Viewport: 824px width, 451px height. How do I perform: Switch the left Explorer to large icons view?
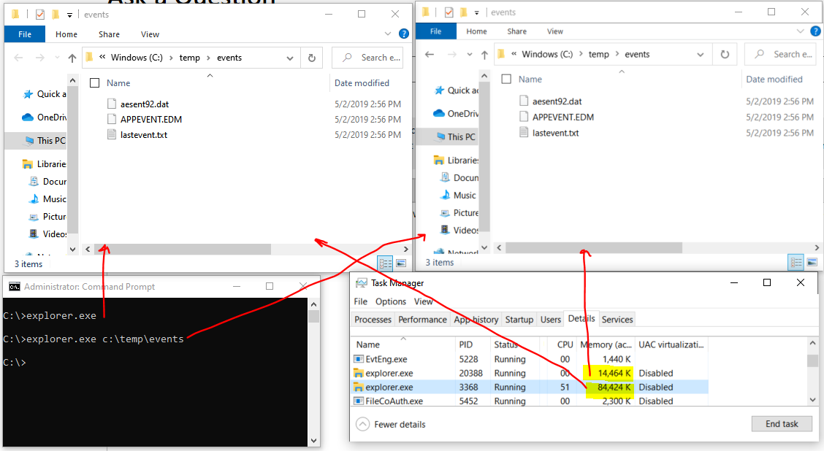401,263
